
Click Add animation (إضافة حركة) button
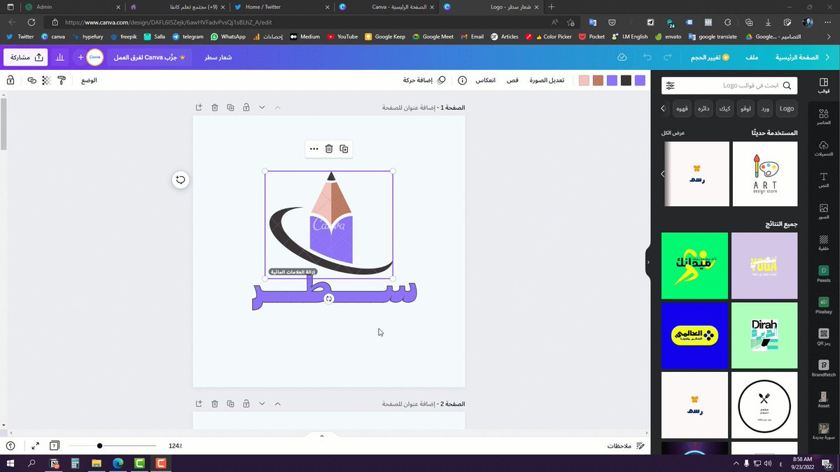(x=424, y=80)
